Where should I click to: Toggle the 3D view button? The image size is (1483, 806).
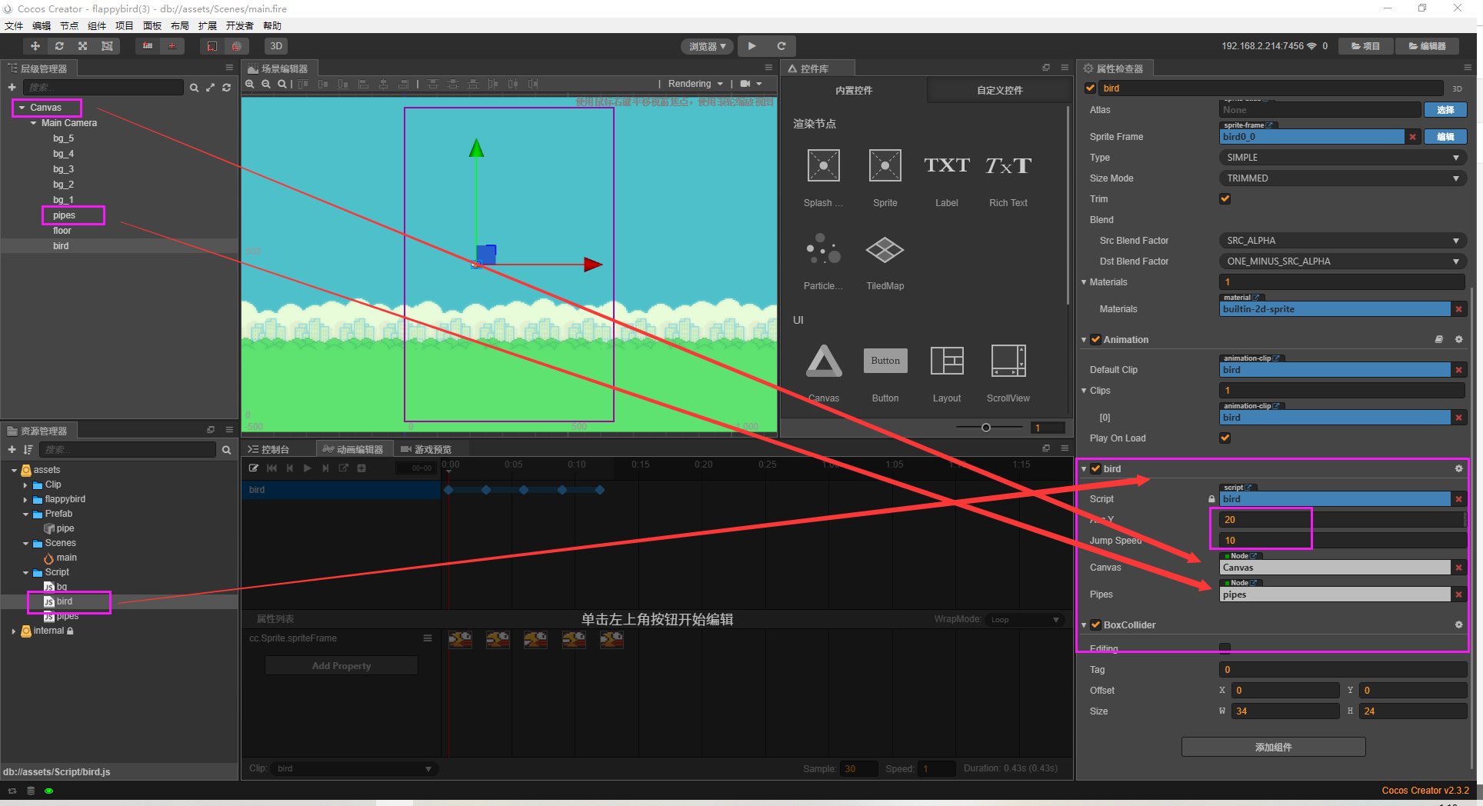[276, 46]
